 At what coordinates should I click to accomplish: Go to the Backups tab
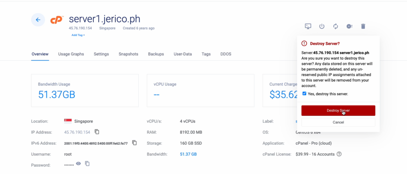pos(156,54)
